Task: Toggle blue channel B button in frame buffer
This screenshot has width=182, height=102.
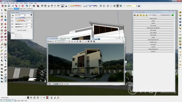Action: [64, 41]
